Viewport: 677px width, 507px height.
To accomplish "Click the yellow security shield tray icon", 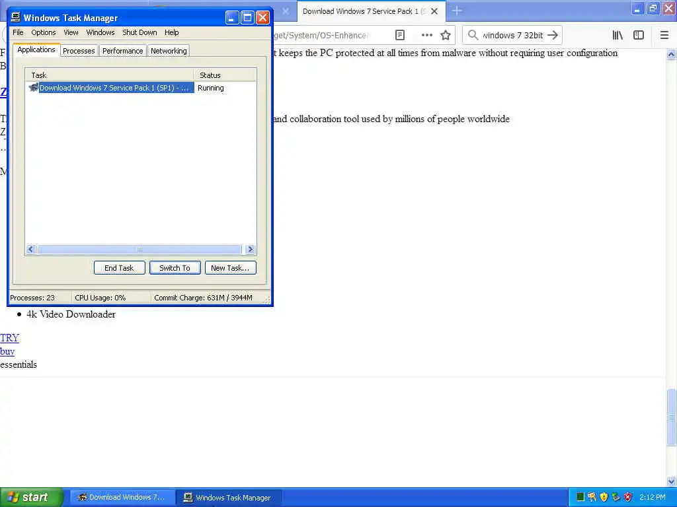I will coord(604,497).
